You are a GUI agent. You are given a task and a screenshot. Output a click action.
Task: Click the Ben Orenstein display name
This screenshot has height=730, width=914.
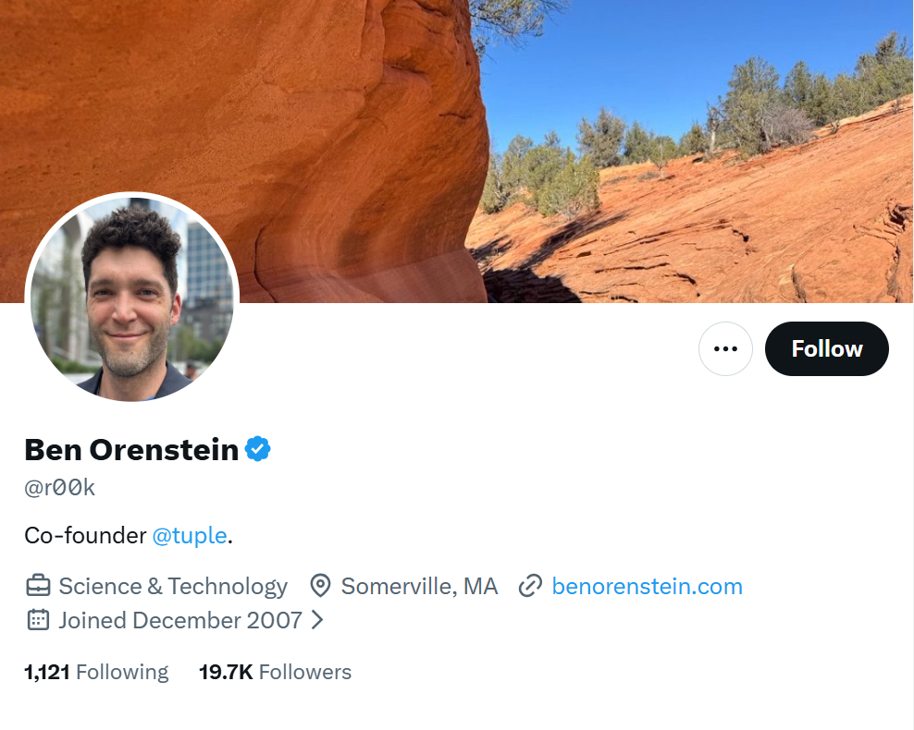coord(130,450)
